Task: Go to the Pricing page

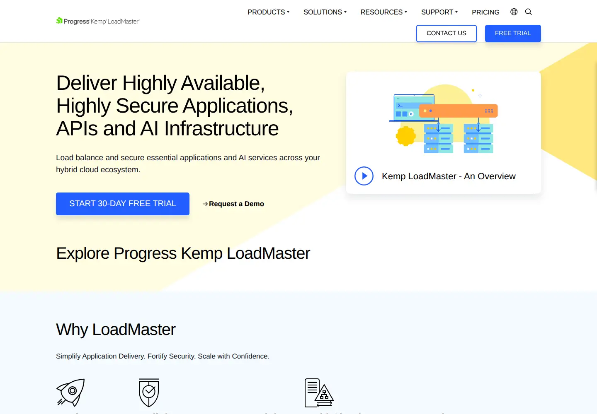Action: [x=485, y=12]
